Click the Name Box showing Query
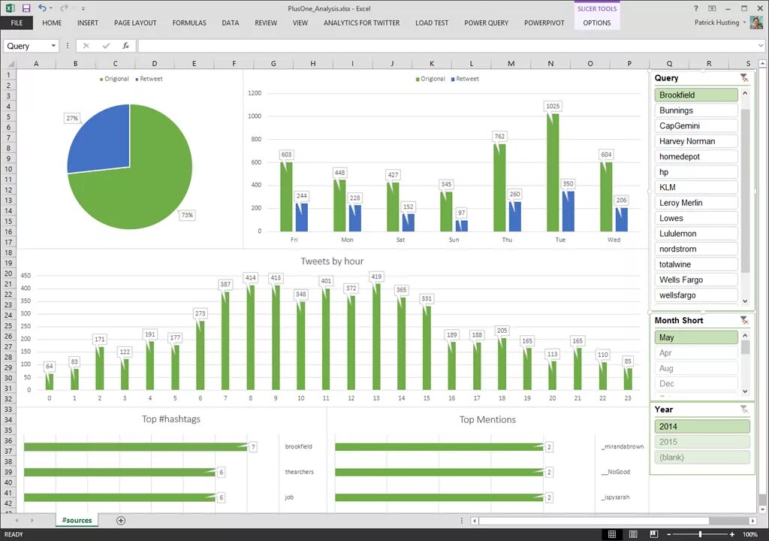Viewport: 769px width, 541px height. [x=26, y=46]
